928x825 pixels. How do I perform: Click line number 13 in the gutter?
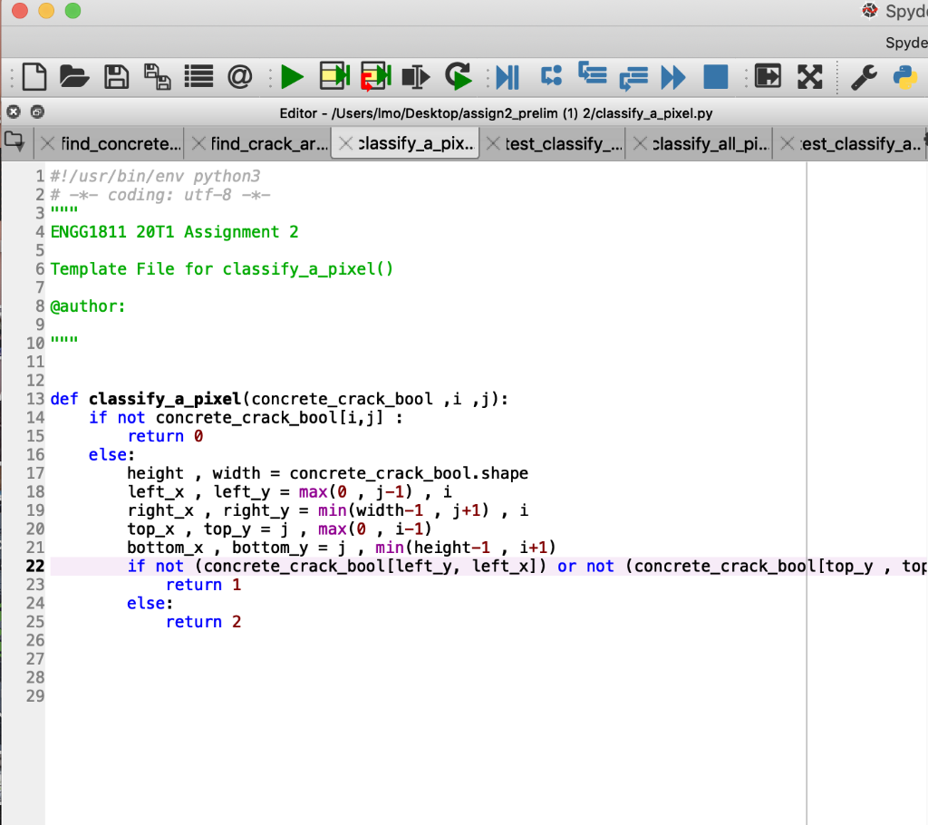pyautogui.click(x=35, y=399)
